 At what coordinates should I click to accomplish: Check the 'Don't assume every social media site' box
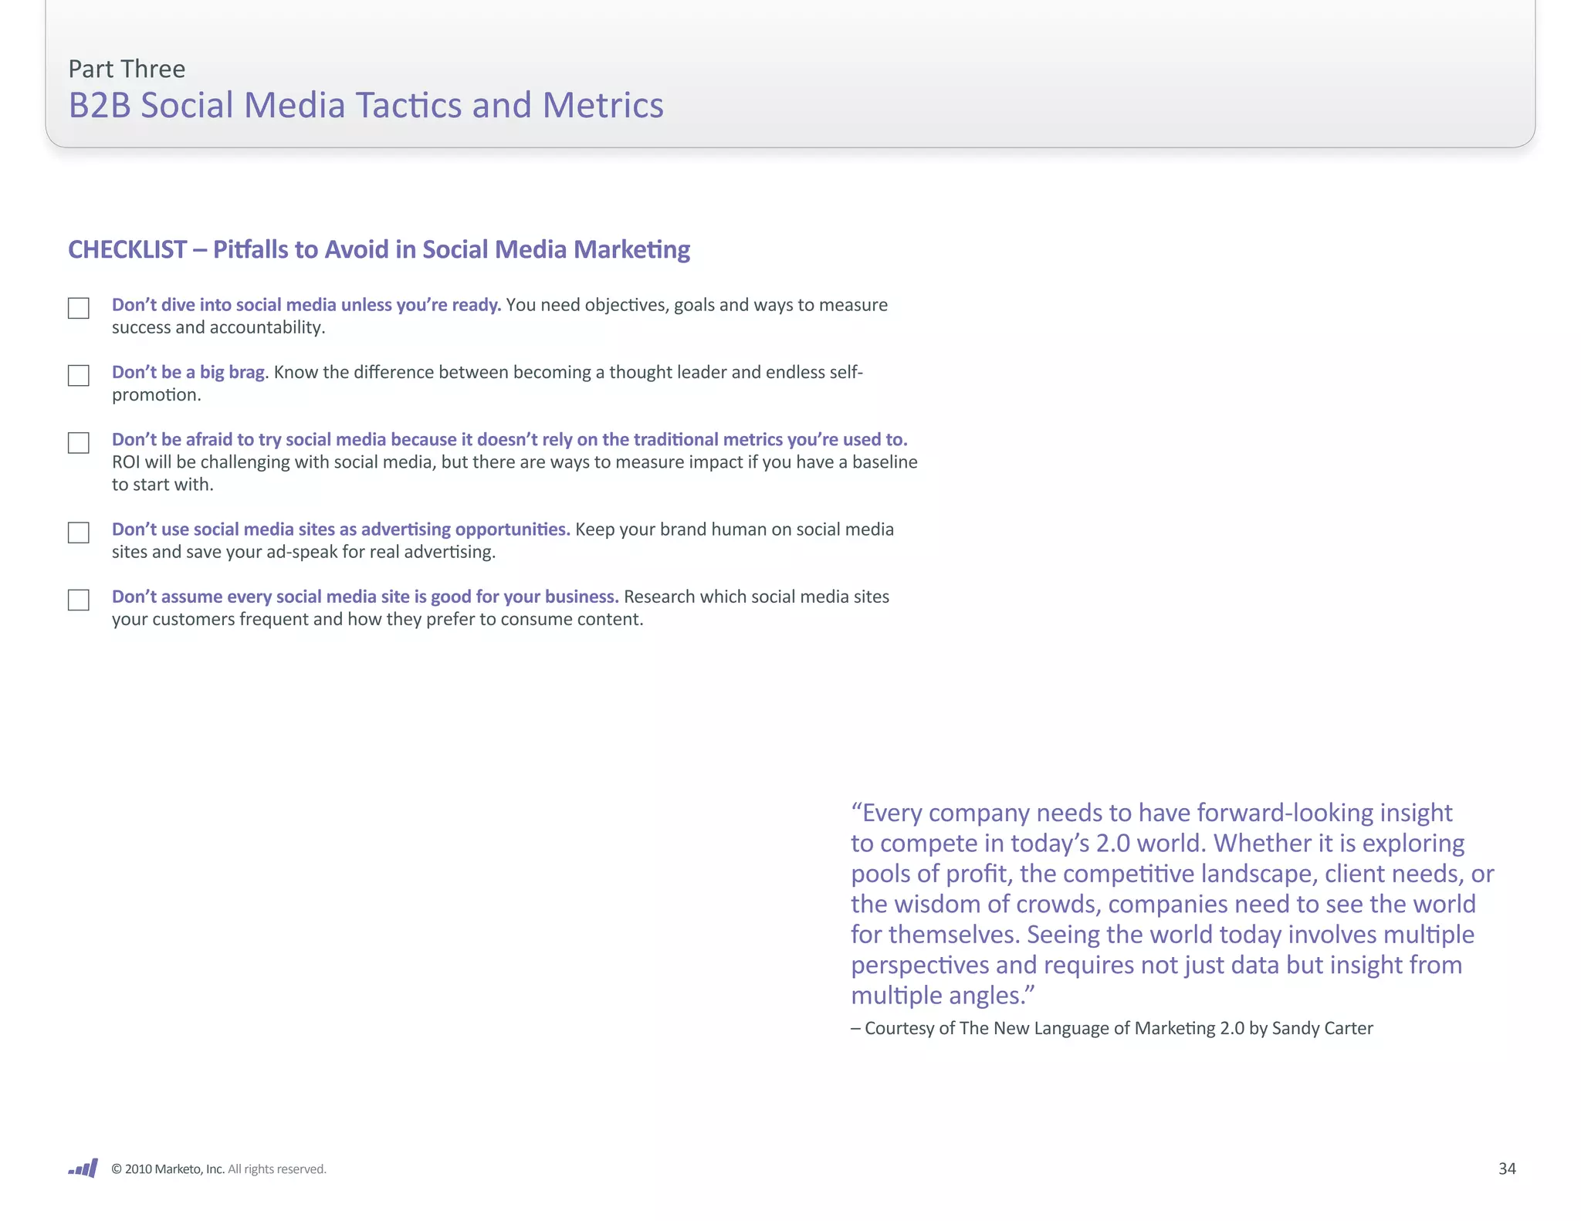pos(79,600)
